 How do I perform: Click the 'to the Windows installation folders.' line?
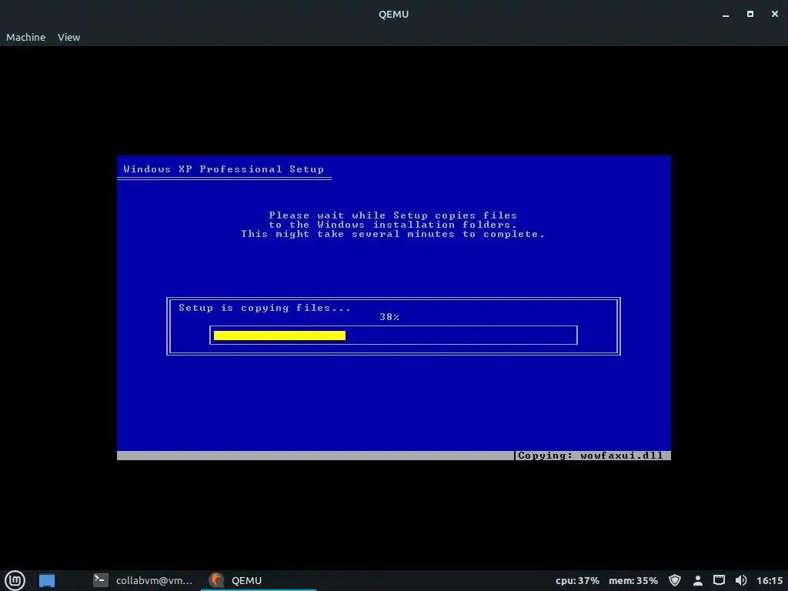[x=393, y=225]
